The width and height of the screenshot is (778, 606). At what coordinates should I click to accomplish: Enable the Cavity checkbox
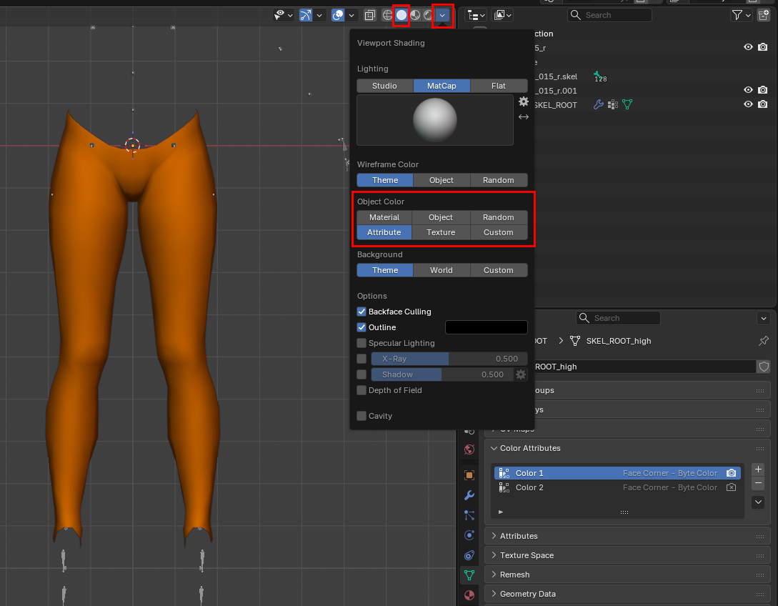coord(361,416)
